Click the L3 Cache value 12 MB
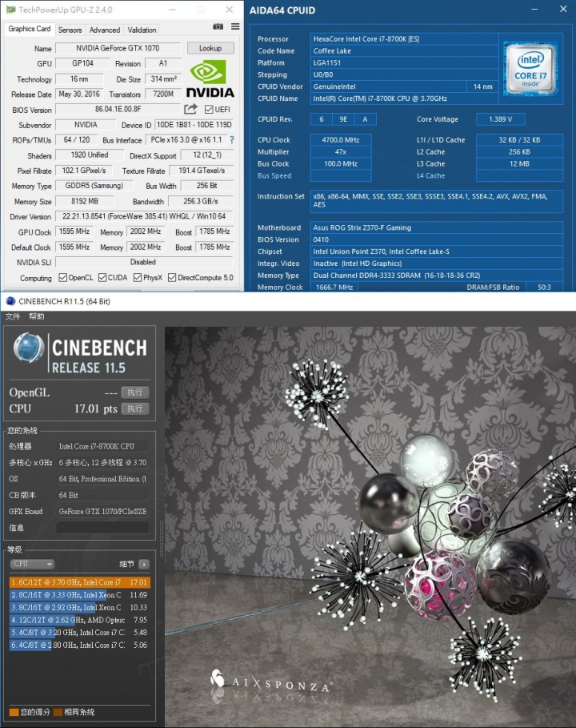 click(x=519, y=164)
